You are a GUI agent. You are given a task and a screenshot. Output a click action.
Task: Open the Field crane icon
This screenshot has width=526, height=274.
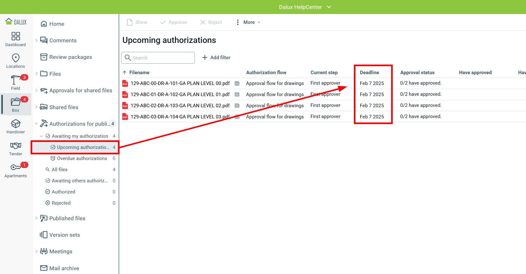point(16,80)
